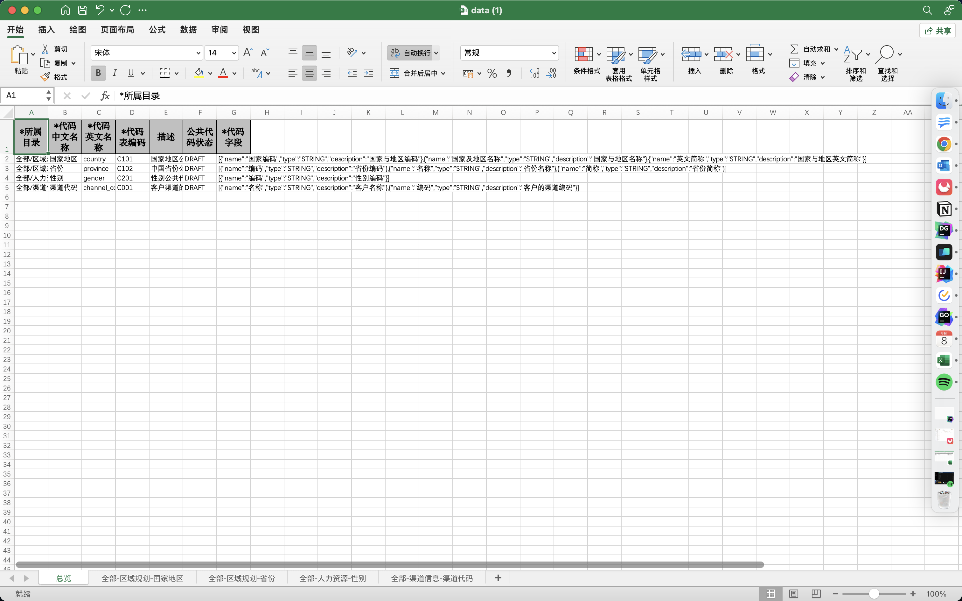Decrease decimal places
This screenshot has height=601, width=962.
[x=551, y=73]
